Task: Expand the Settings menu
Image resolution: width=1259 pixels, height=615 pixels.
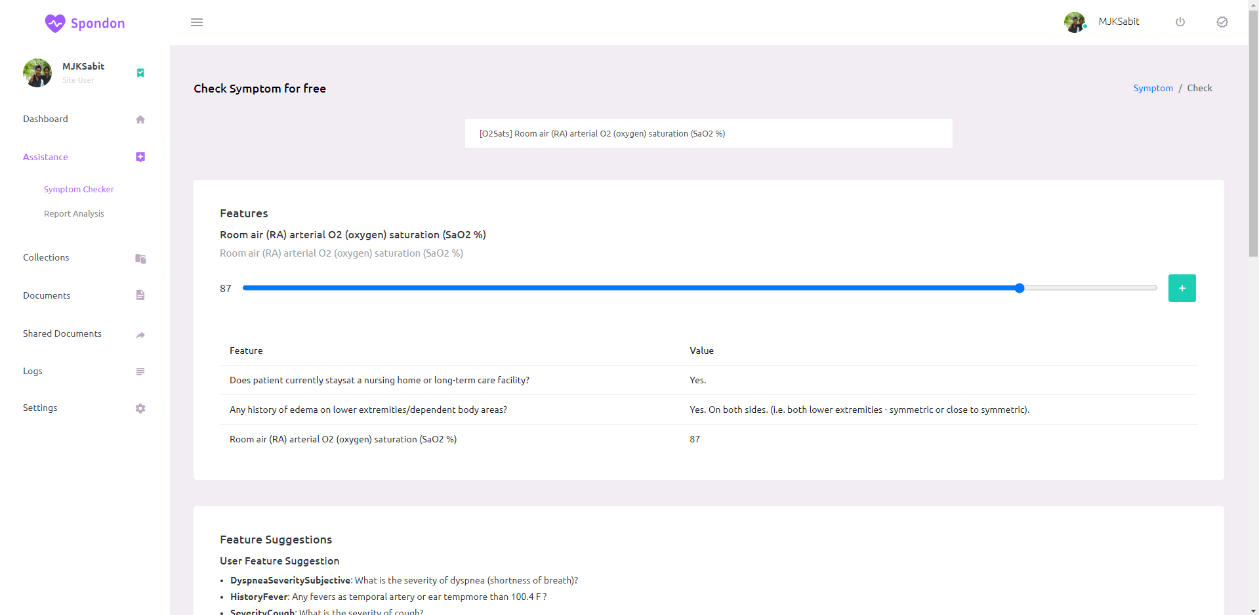Action: pos(40,408)
